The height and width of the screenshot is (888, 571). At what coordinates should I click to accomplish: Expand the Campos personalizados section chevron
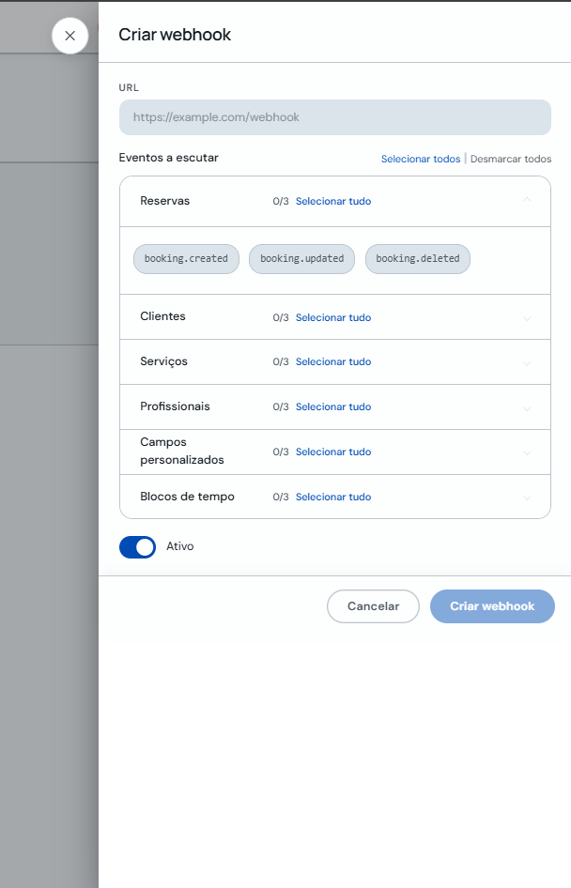[527, 452]
